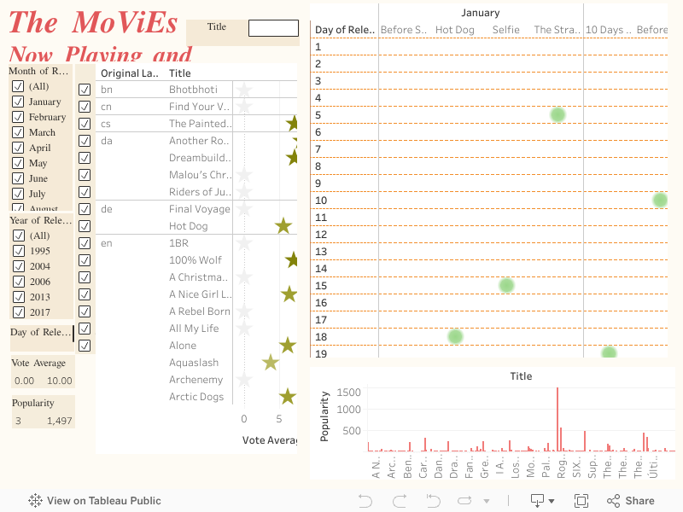
Task: Uncheck the 2006 year checkbox
Action: 19,282
